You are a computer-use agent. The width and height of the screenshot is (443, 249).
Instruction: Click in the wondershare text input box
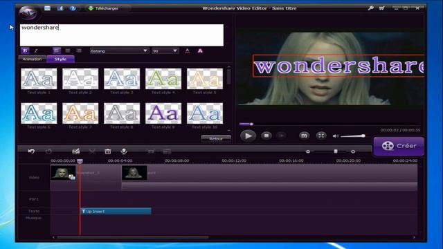(x=122, y=35)
